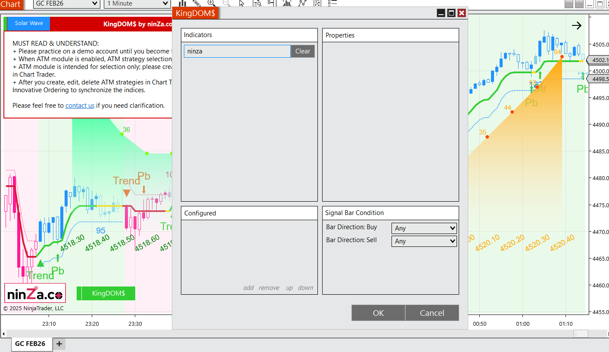This screenshot has width=609, height=352.
Task: Clear the indicator search text
Action: coord(302,51)
